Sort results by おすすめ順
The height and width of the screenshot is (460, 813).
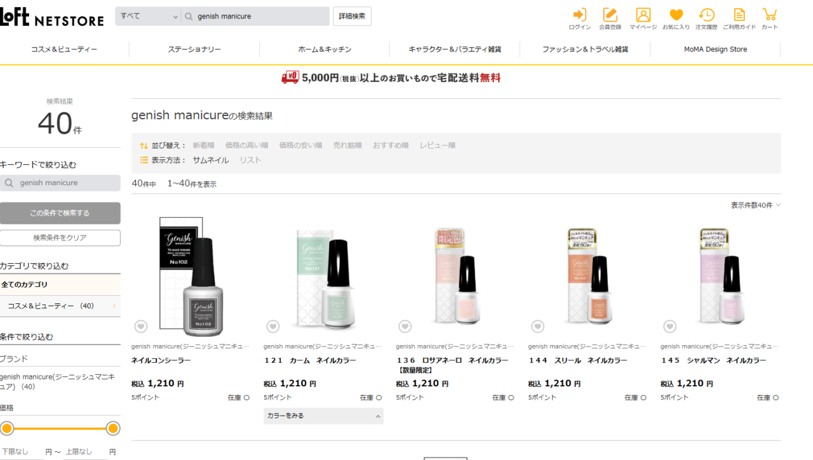391,145
